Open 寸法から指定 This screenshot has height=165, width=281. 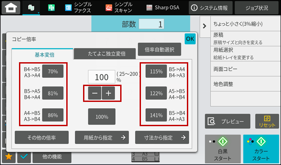point(162,138)
